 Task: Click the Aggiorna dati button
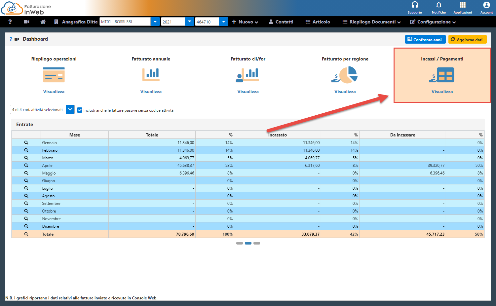467,40
